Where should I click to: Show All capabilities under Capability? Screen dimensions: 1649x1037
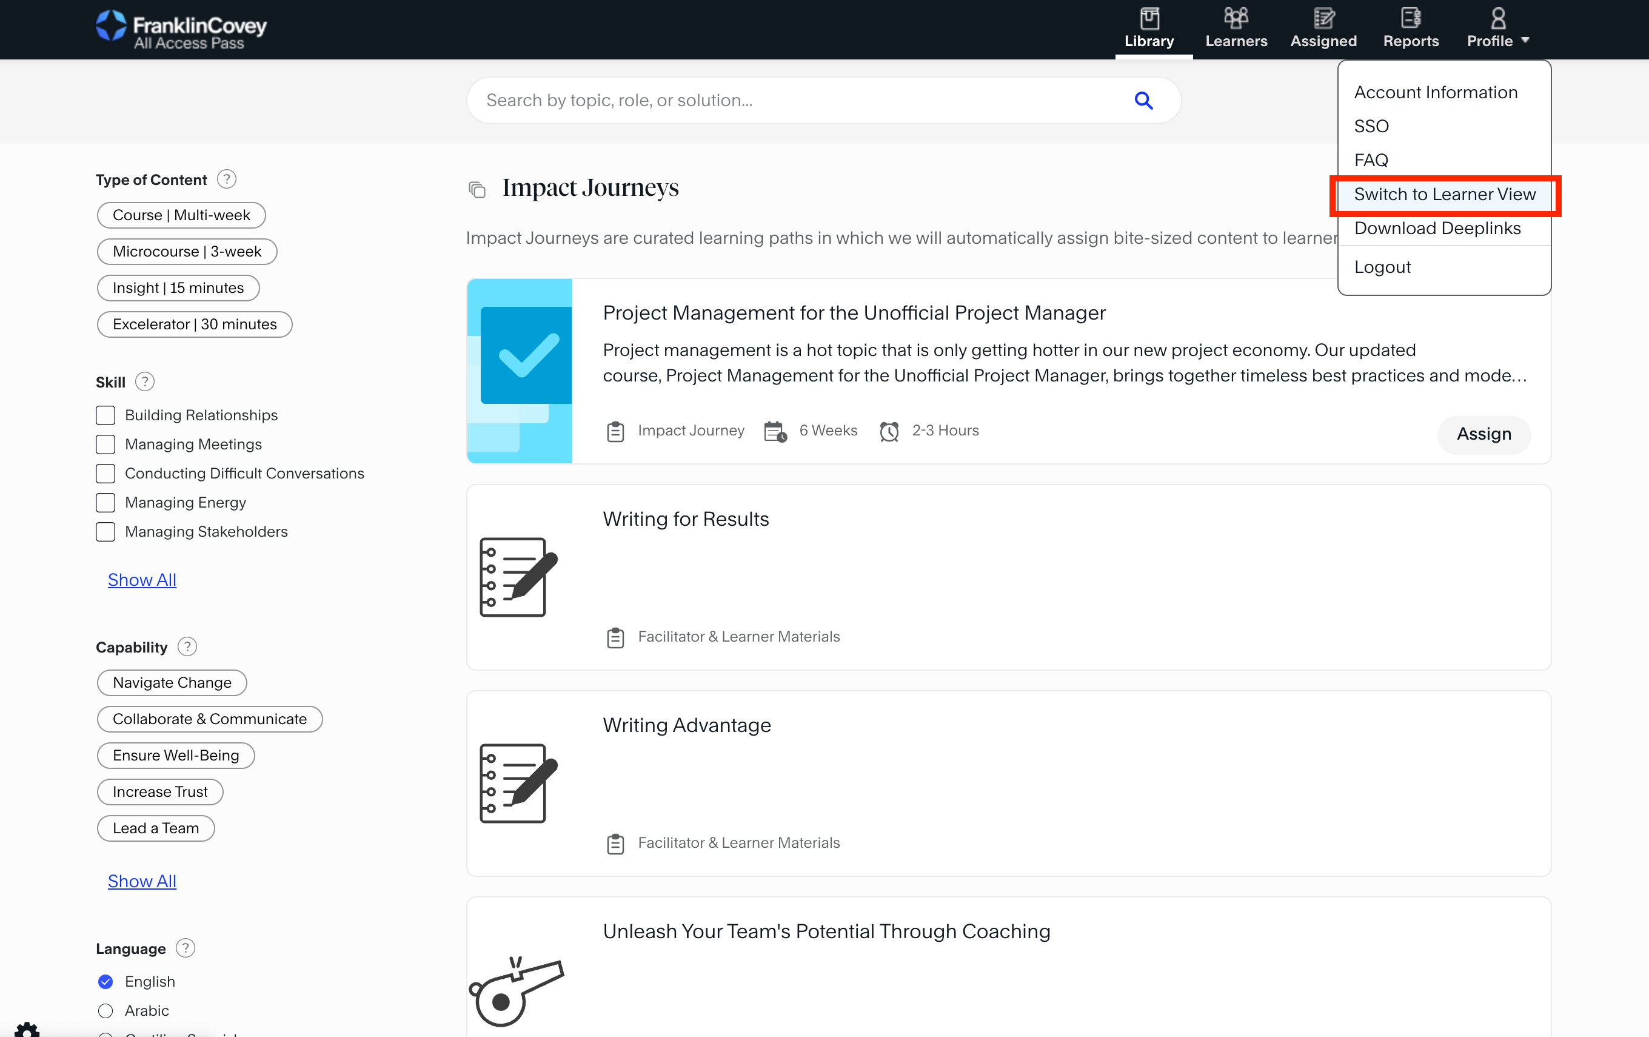pos(142,881)
